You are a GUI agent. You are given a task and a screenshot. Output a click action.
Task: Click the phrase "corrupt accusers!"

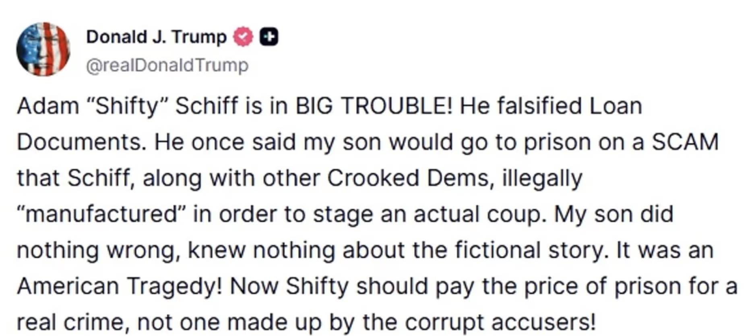pos(500,322)
